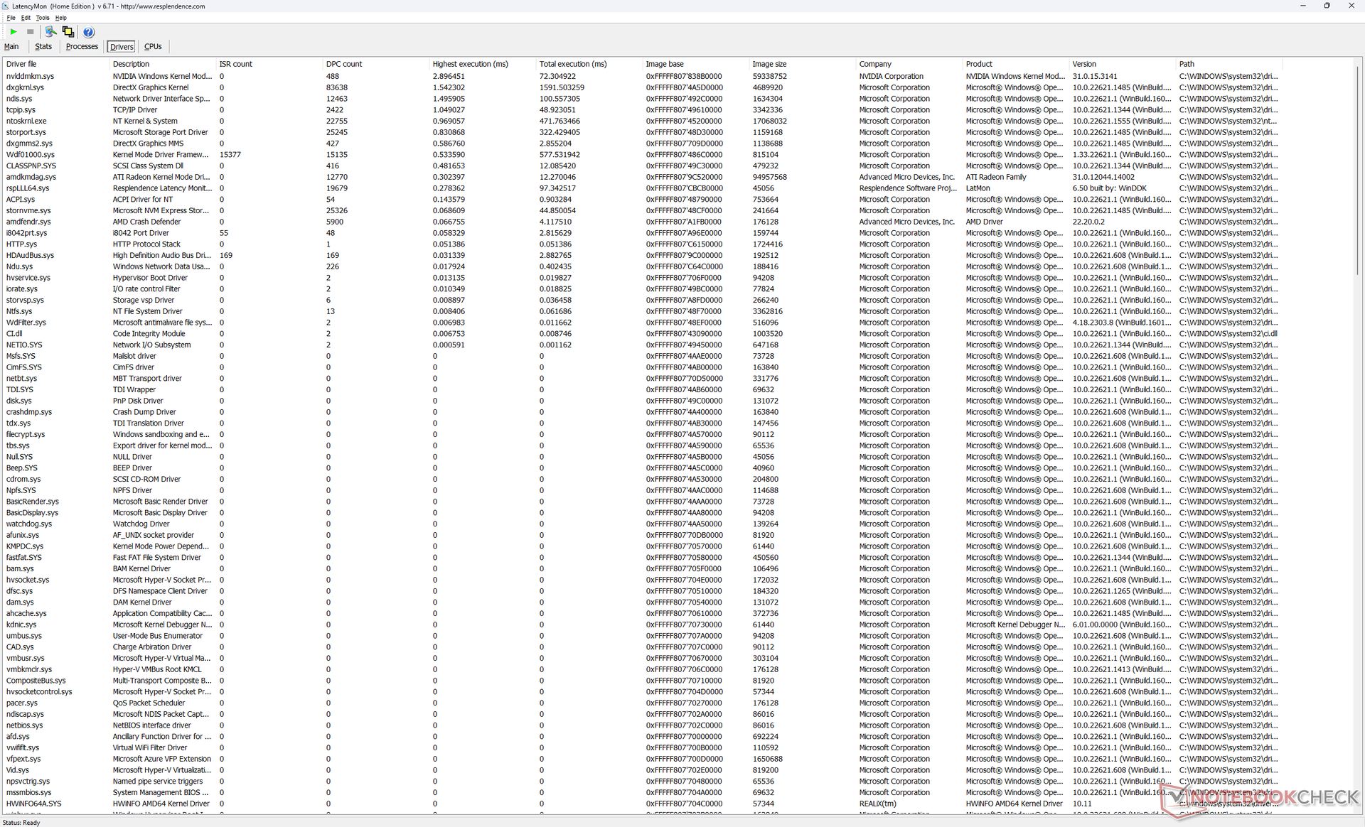1365x827 pixels.
Task: Select the Ntfs.sys driver row
Action: click(642, 311)
